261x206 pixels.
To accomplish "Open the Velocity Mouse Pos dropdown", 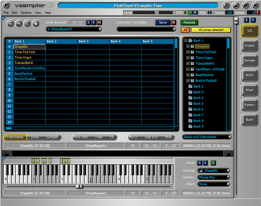I will click(x=213, y=177).
